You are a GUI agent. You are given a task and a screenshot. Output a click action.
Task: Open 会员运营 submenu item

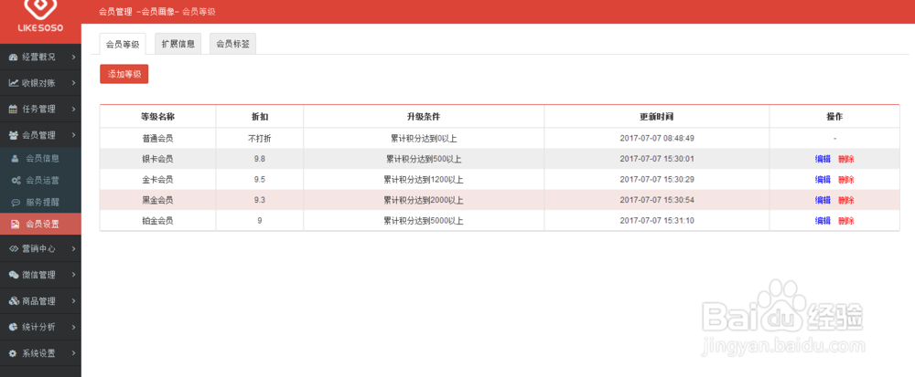tap(40, 181)
